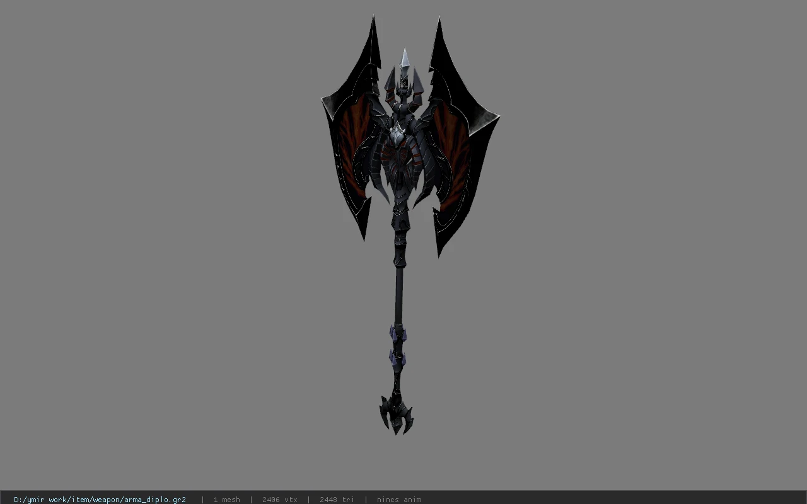Click the '2406 vtx' vertex count
The image size is (807, 504).
click(279, 500)
